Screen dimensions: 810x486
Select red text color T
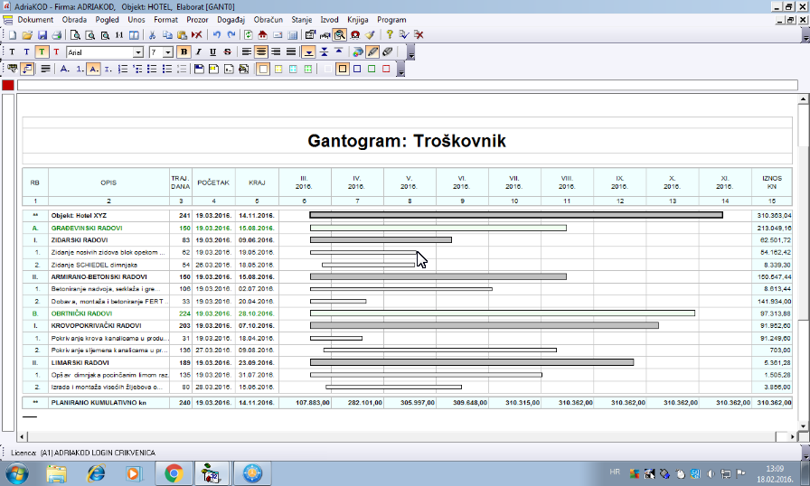56,52
